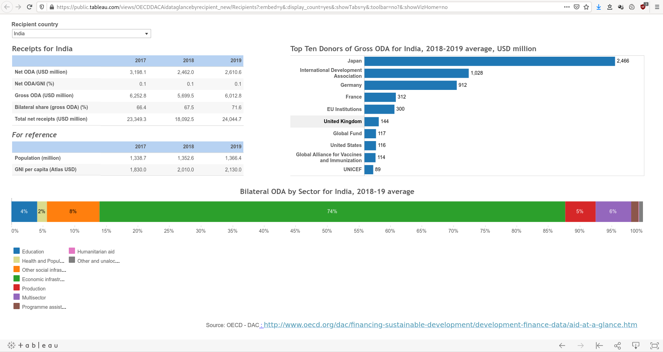This screenshot has height=352, width=663.
Task: Select the Humanitarian aid legend swatch
Action: coord(72,251)
